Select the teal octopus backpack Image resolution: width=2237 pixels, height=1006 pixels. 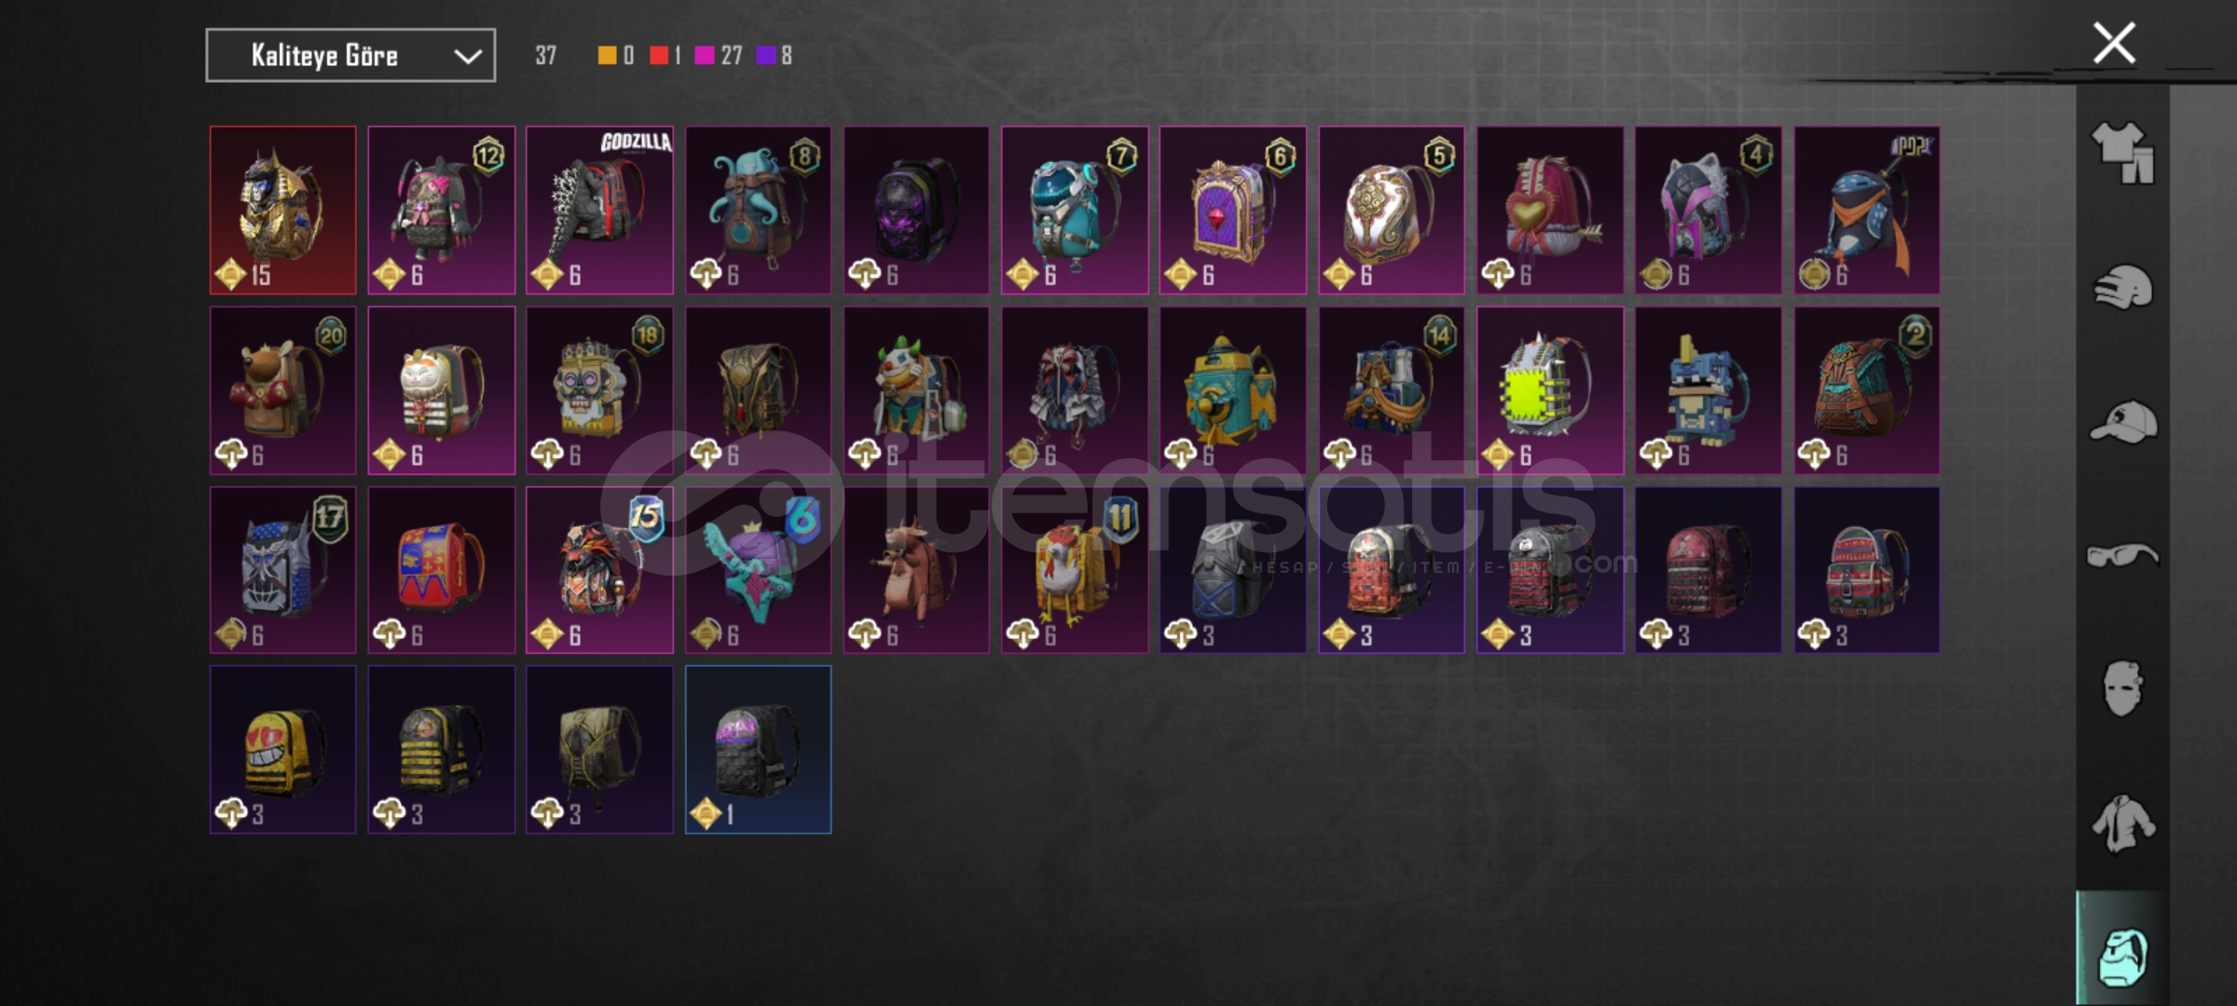(x=758, y=211)
